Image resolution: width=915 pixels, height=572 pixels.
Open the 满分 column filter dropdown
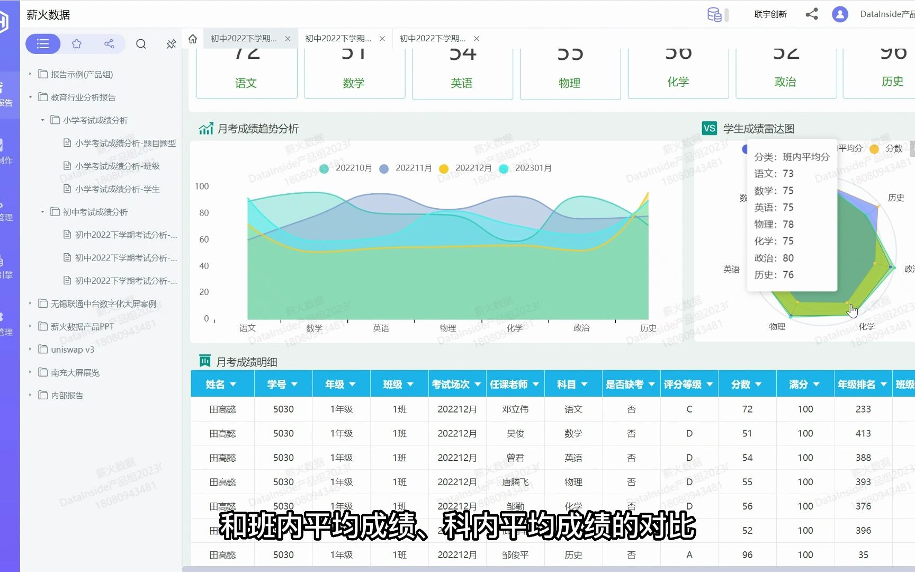816,385
